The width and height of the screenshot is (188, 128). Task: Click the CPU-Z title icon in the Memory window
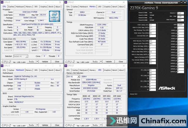[x=66, y=2]
